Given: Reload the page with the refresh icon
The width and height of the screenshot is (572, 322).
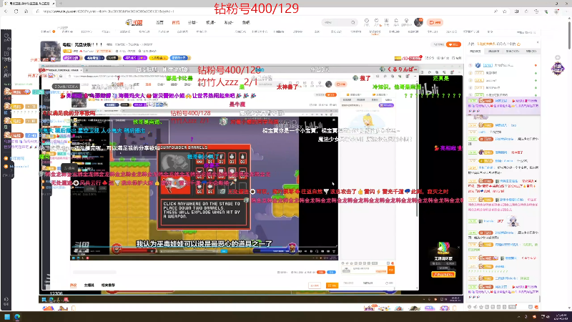Looking at the screenshot, I should tap(16, 11).
